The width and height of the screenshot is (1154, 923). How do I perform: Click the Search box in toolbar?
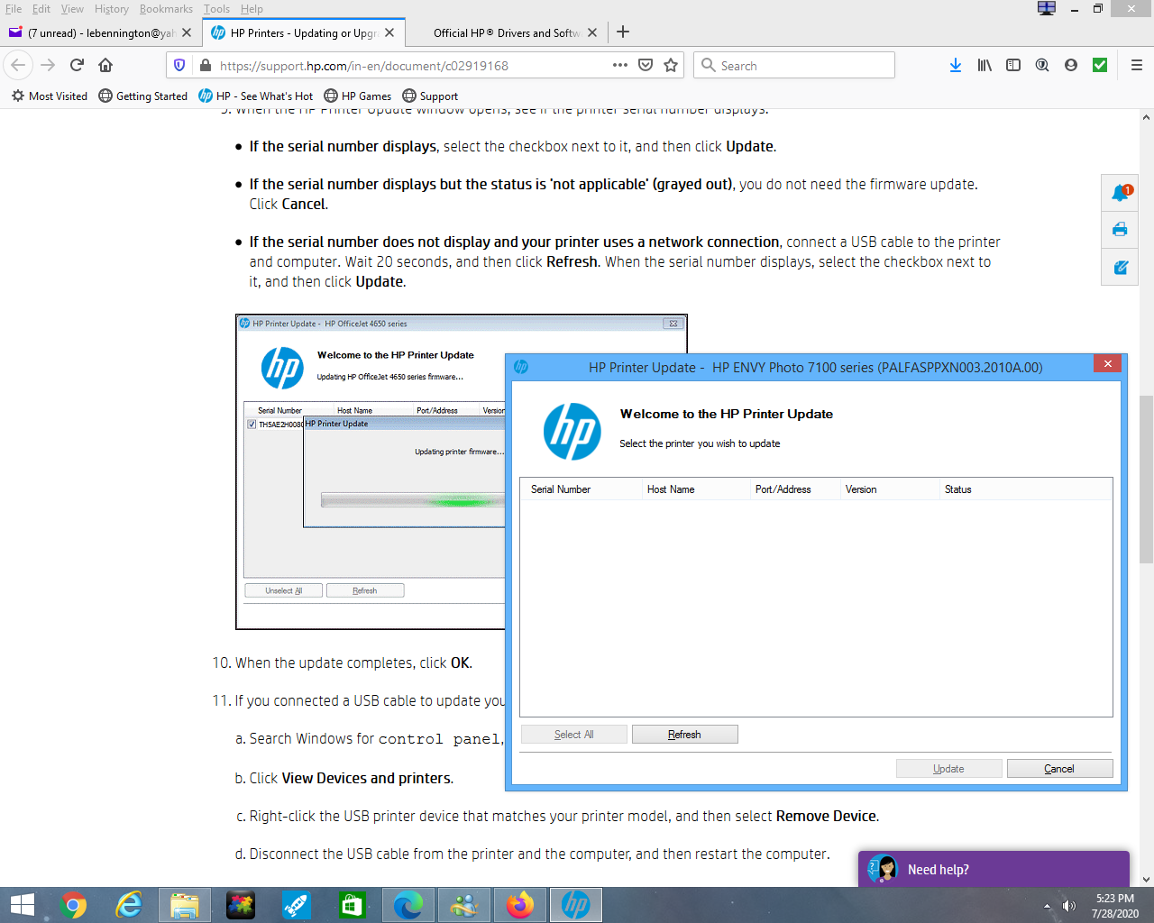click(x=794, y=65)
